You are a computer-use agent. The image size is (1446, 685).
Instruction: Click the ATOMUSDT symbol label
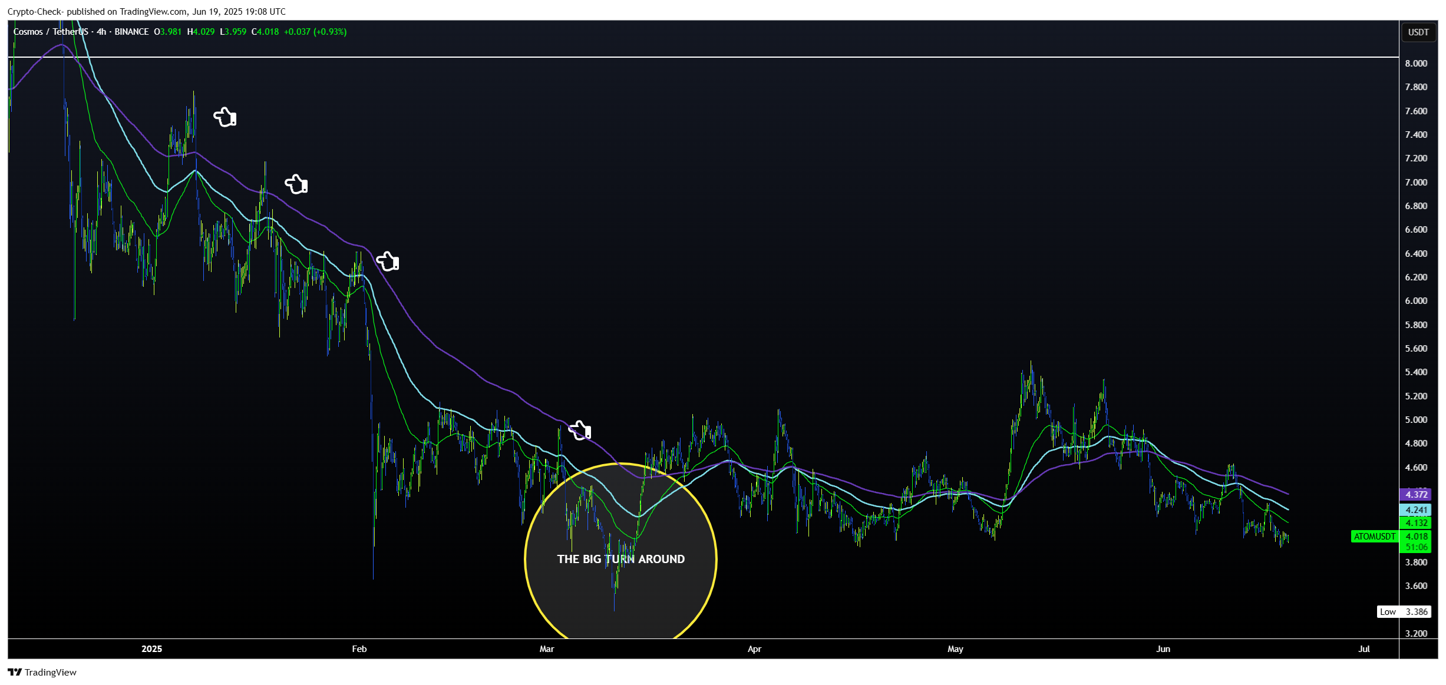1375,536
